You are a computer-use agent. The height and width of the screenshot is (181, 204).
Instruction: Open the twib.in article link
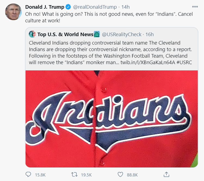coord(148,63)
